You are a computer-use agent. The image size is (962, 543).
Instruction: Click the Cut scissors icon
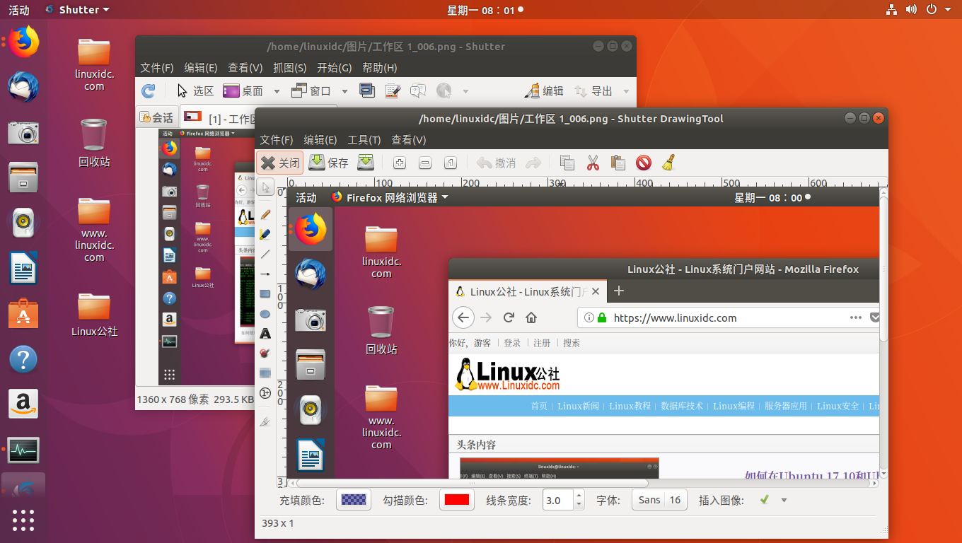593,163
